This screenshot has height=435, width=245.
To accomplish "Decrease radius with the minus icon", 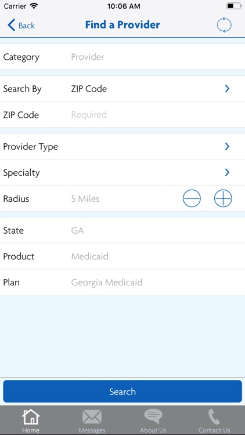I will pyautogui.click(x=192, y=198).
